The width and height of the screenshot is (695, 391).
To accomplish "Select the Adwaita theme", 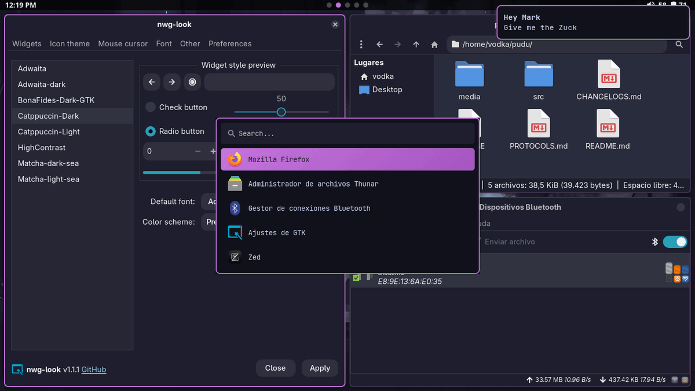I will pyautogui.click(x=72, y=69).
